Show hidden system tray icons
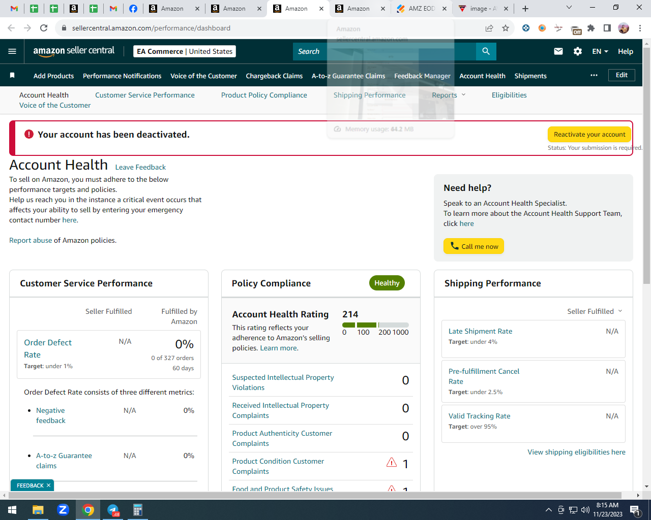Screen dimensions: 651x520 coord(548,510)
